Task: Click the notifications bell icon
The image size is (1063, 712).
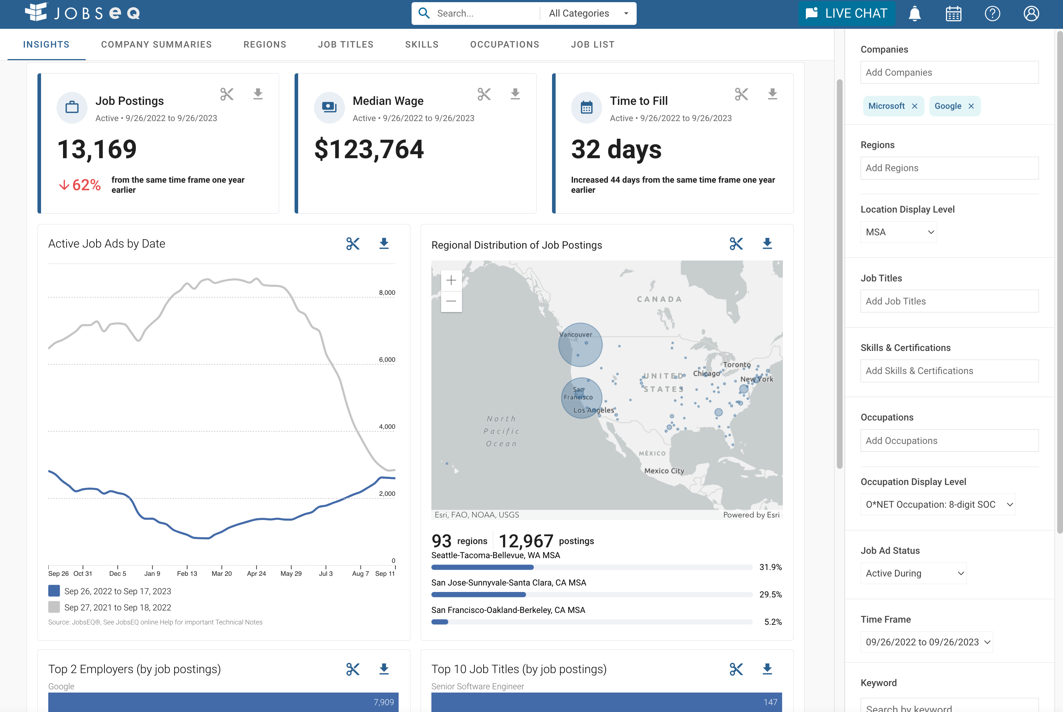Action: (914, 14)
